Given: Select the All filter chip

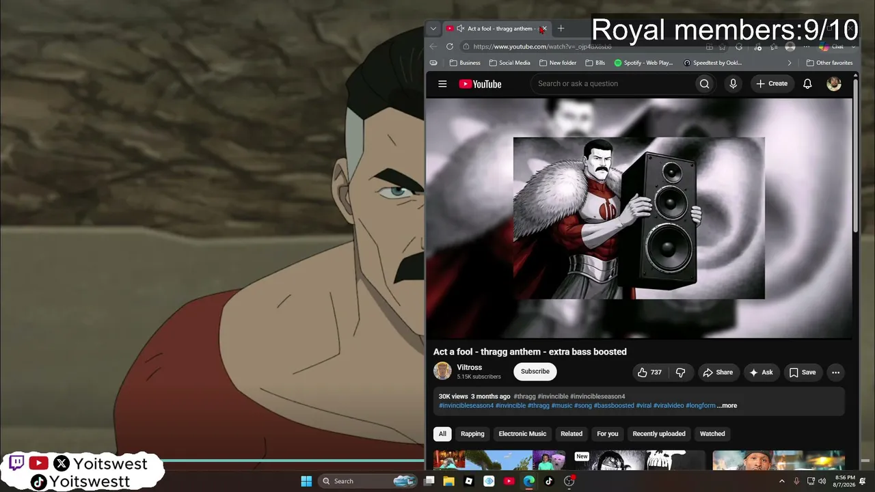Looking at the screenshot, I should [442, 434].
